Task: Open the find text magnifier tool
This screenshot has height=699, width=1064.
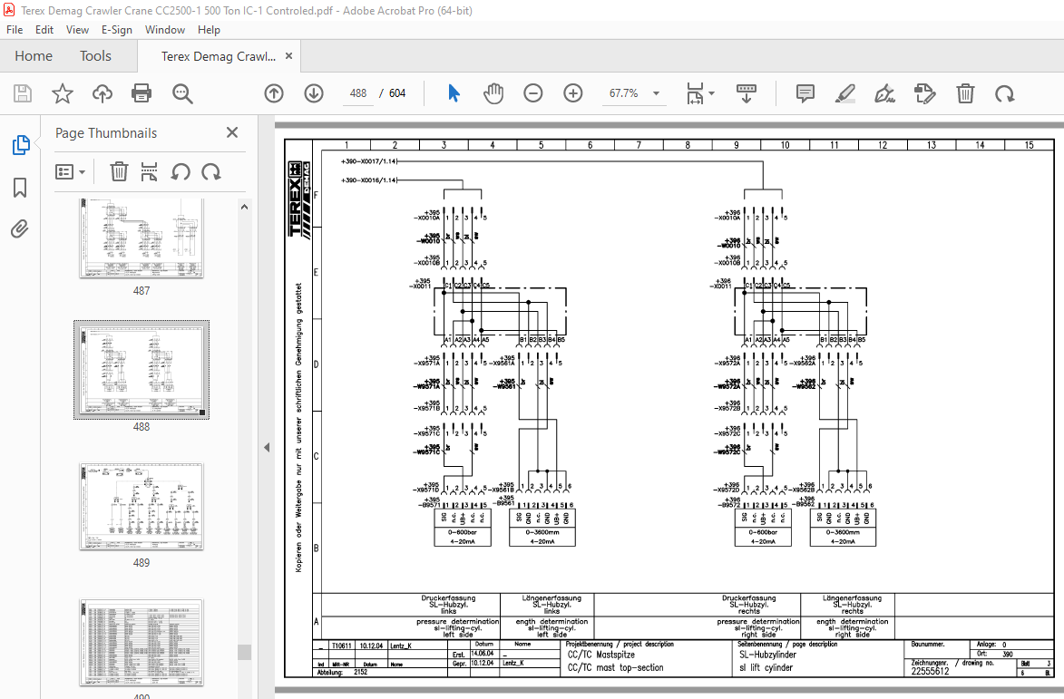Action: pos(181,92)
